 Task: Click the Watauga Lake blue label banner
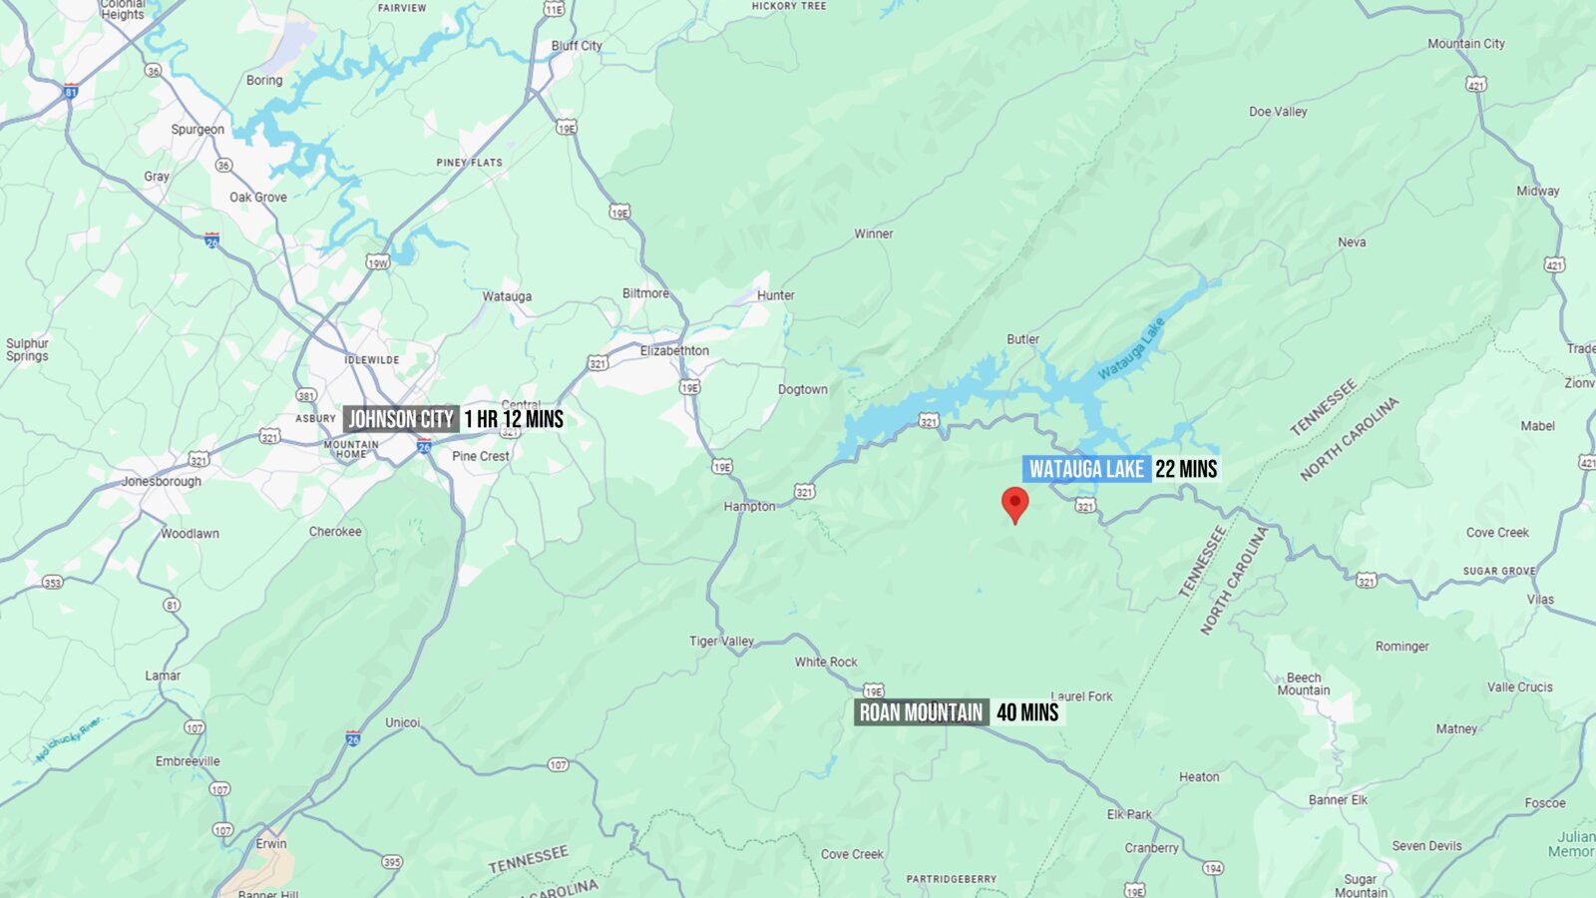click(x=1086, y=469)
